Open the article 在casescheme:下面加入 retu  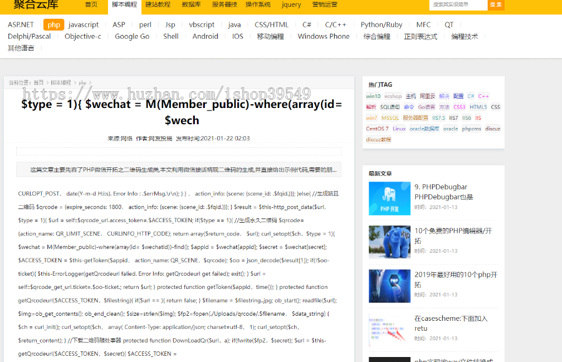[x=451, y=323]
